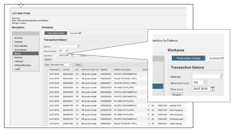This screenshot has width=236, height=131.
Task: Open Outgoing in the navigation menu
Action: click(x=26, y=42)
